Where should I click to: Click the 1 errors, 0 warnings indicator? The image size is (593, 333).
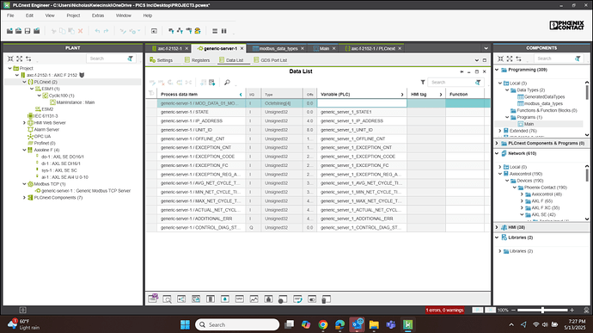445,310
